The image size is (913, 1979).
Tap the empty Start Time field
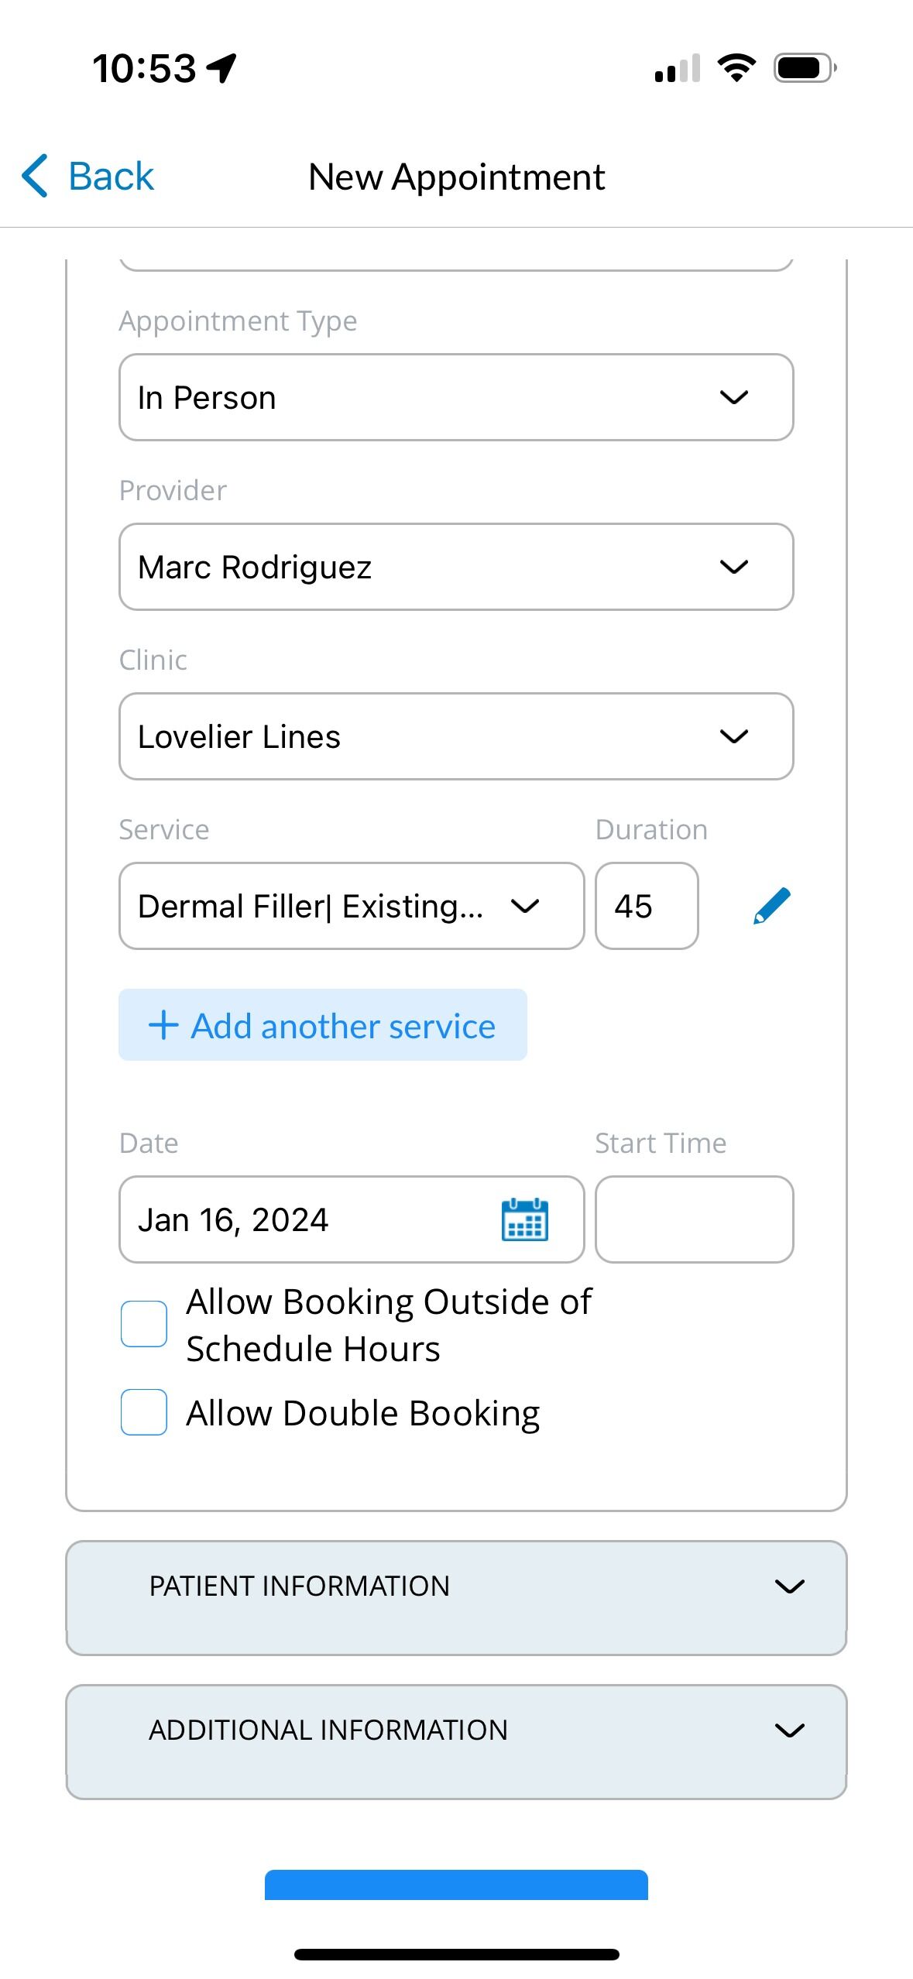pyautogui.click(x=695, y=1219)
